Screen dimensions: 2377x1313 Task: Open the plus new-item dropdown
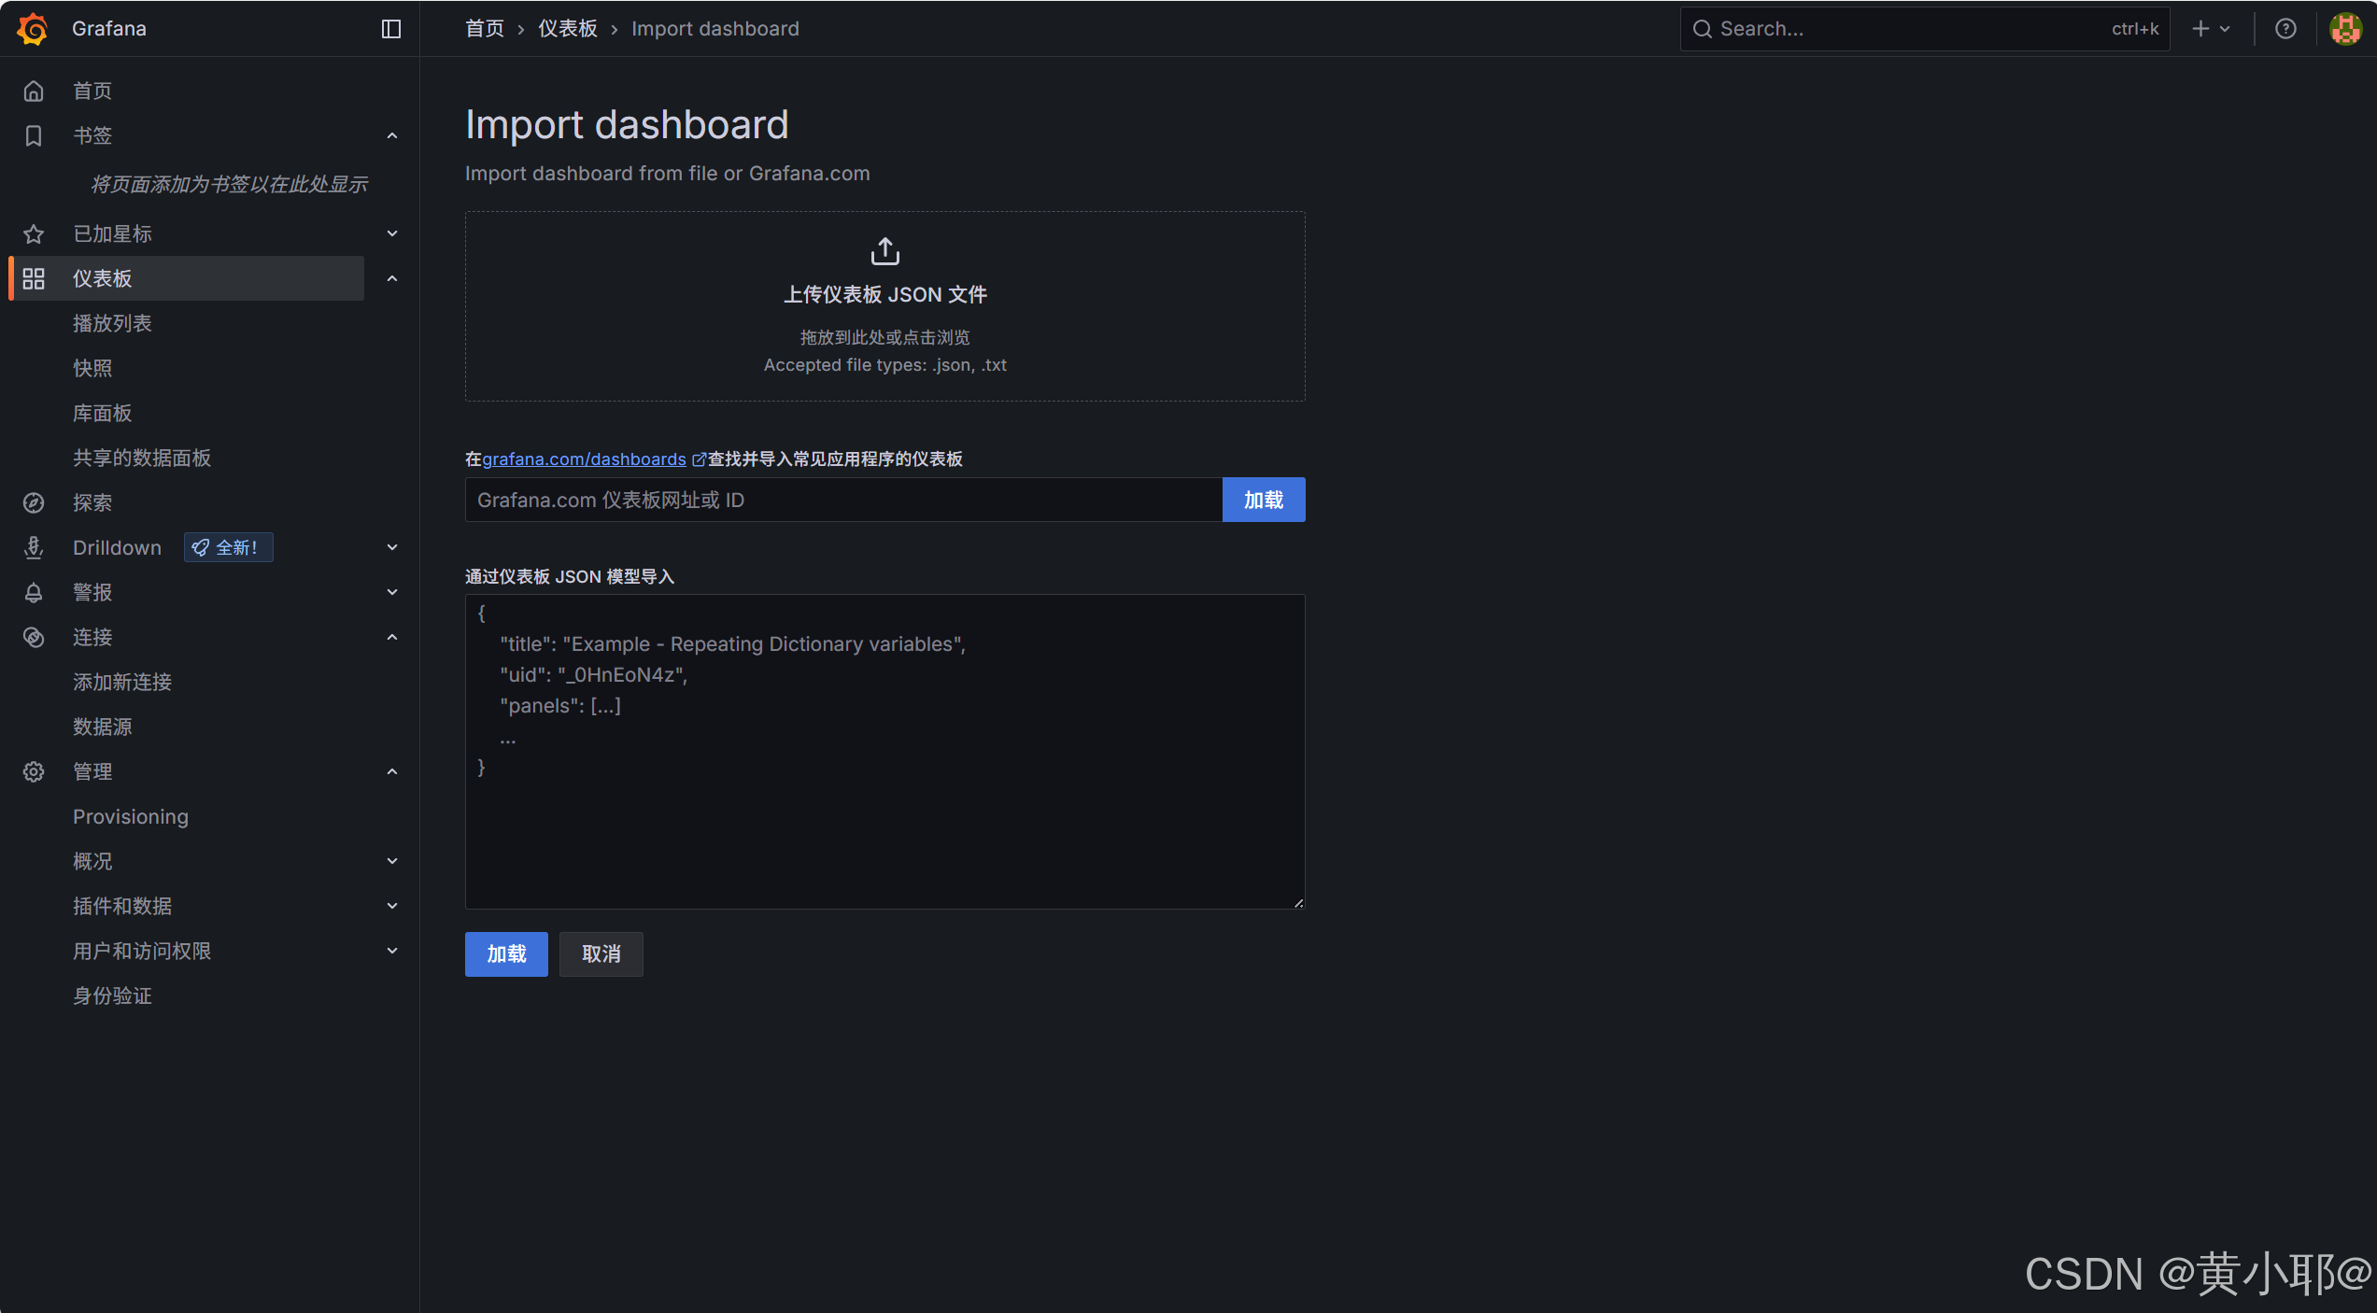pyautogui.click(x=2211, y=29)
